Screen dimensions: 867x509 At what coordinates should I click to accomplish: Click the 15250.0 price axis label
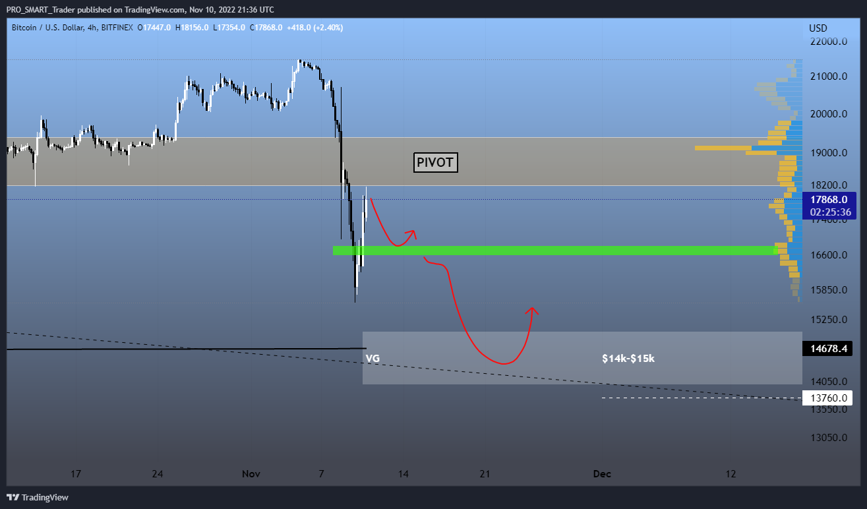click(x=828, y=320)
